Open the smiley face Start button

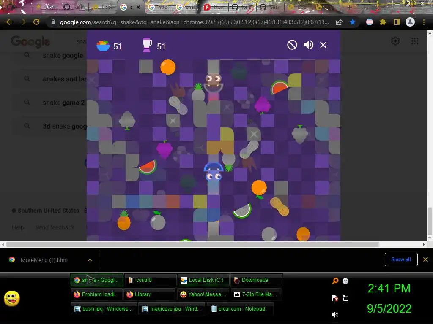[x=11, y=298]
